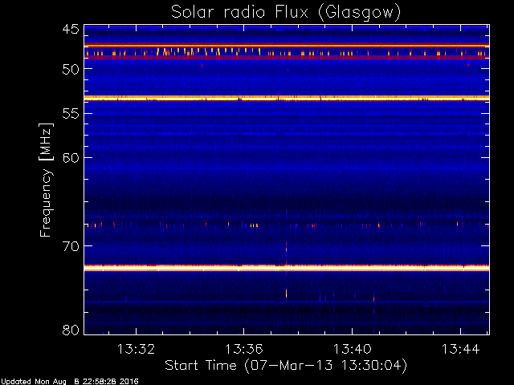514x385 pixels.
Task: Click the bright emission band near 72 MHz
Action: click(x=287, y=268)
